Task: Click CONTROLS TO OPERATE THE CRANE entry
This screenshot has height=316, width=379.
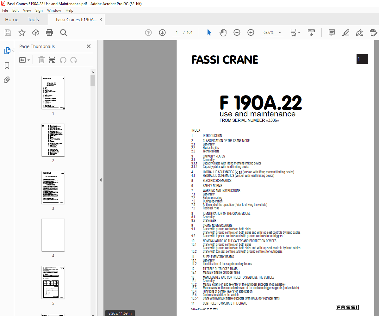Action: coord(225,303)
